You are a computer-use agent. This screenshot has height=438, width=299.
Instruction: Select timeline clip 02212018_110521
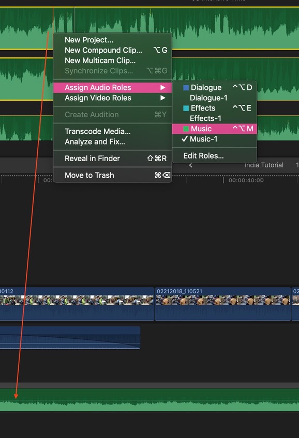(222, 304)
